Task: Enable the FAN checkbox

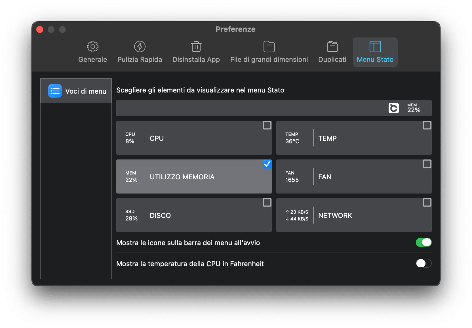Action: tap(427, 164)
